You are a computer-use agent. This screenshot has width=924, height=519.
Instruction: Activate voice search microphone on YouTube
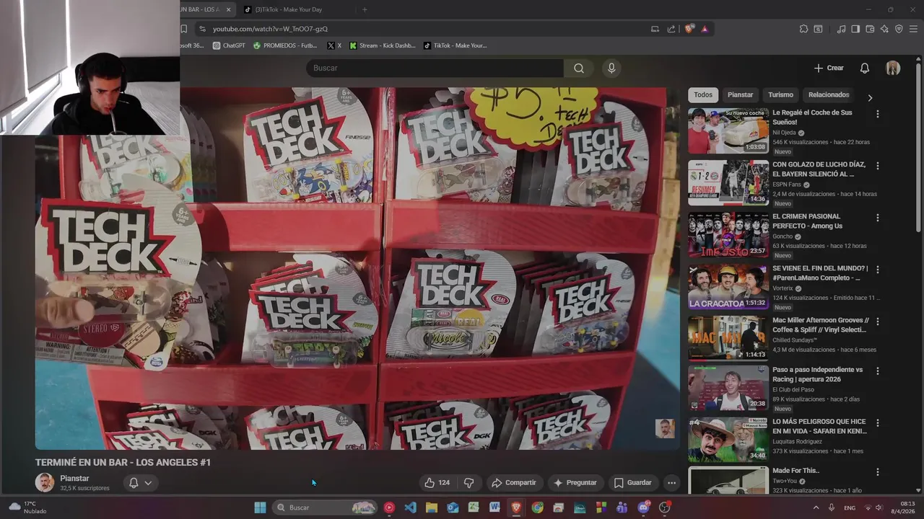611,68
